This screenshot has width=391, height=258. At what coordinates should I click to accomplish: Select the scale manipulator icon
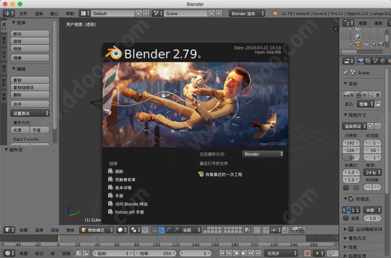tap(176, 230)
